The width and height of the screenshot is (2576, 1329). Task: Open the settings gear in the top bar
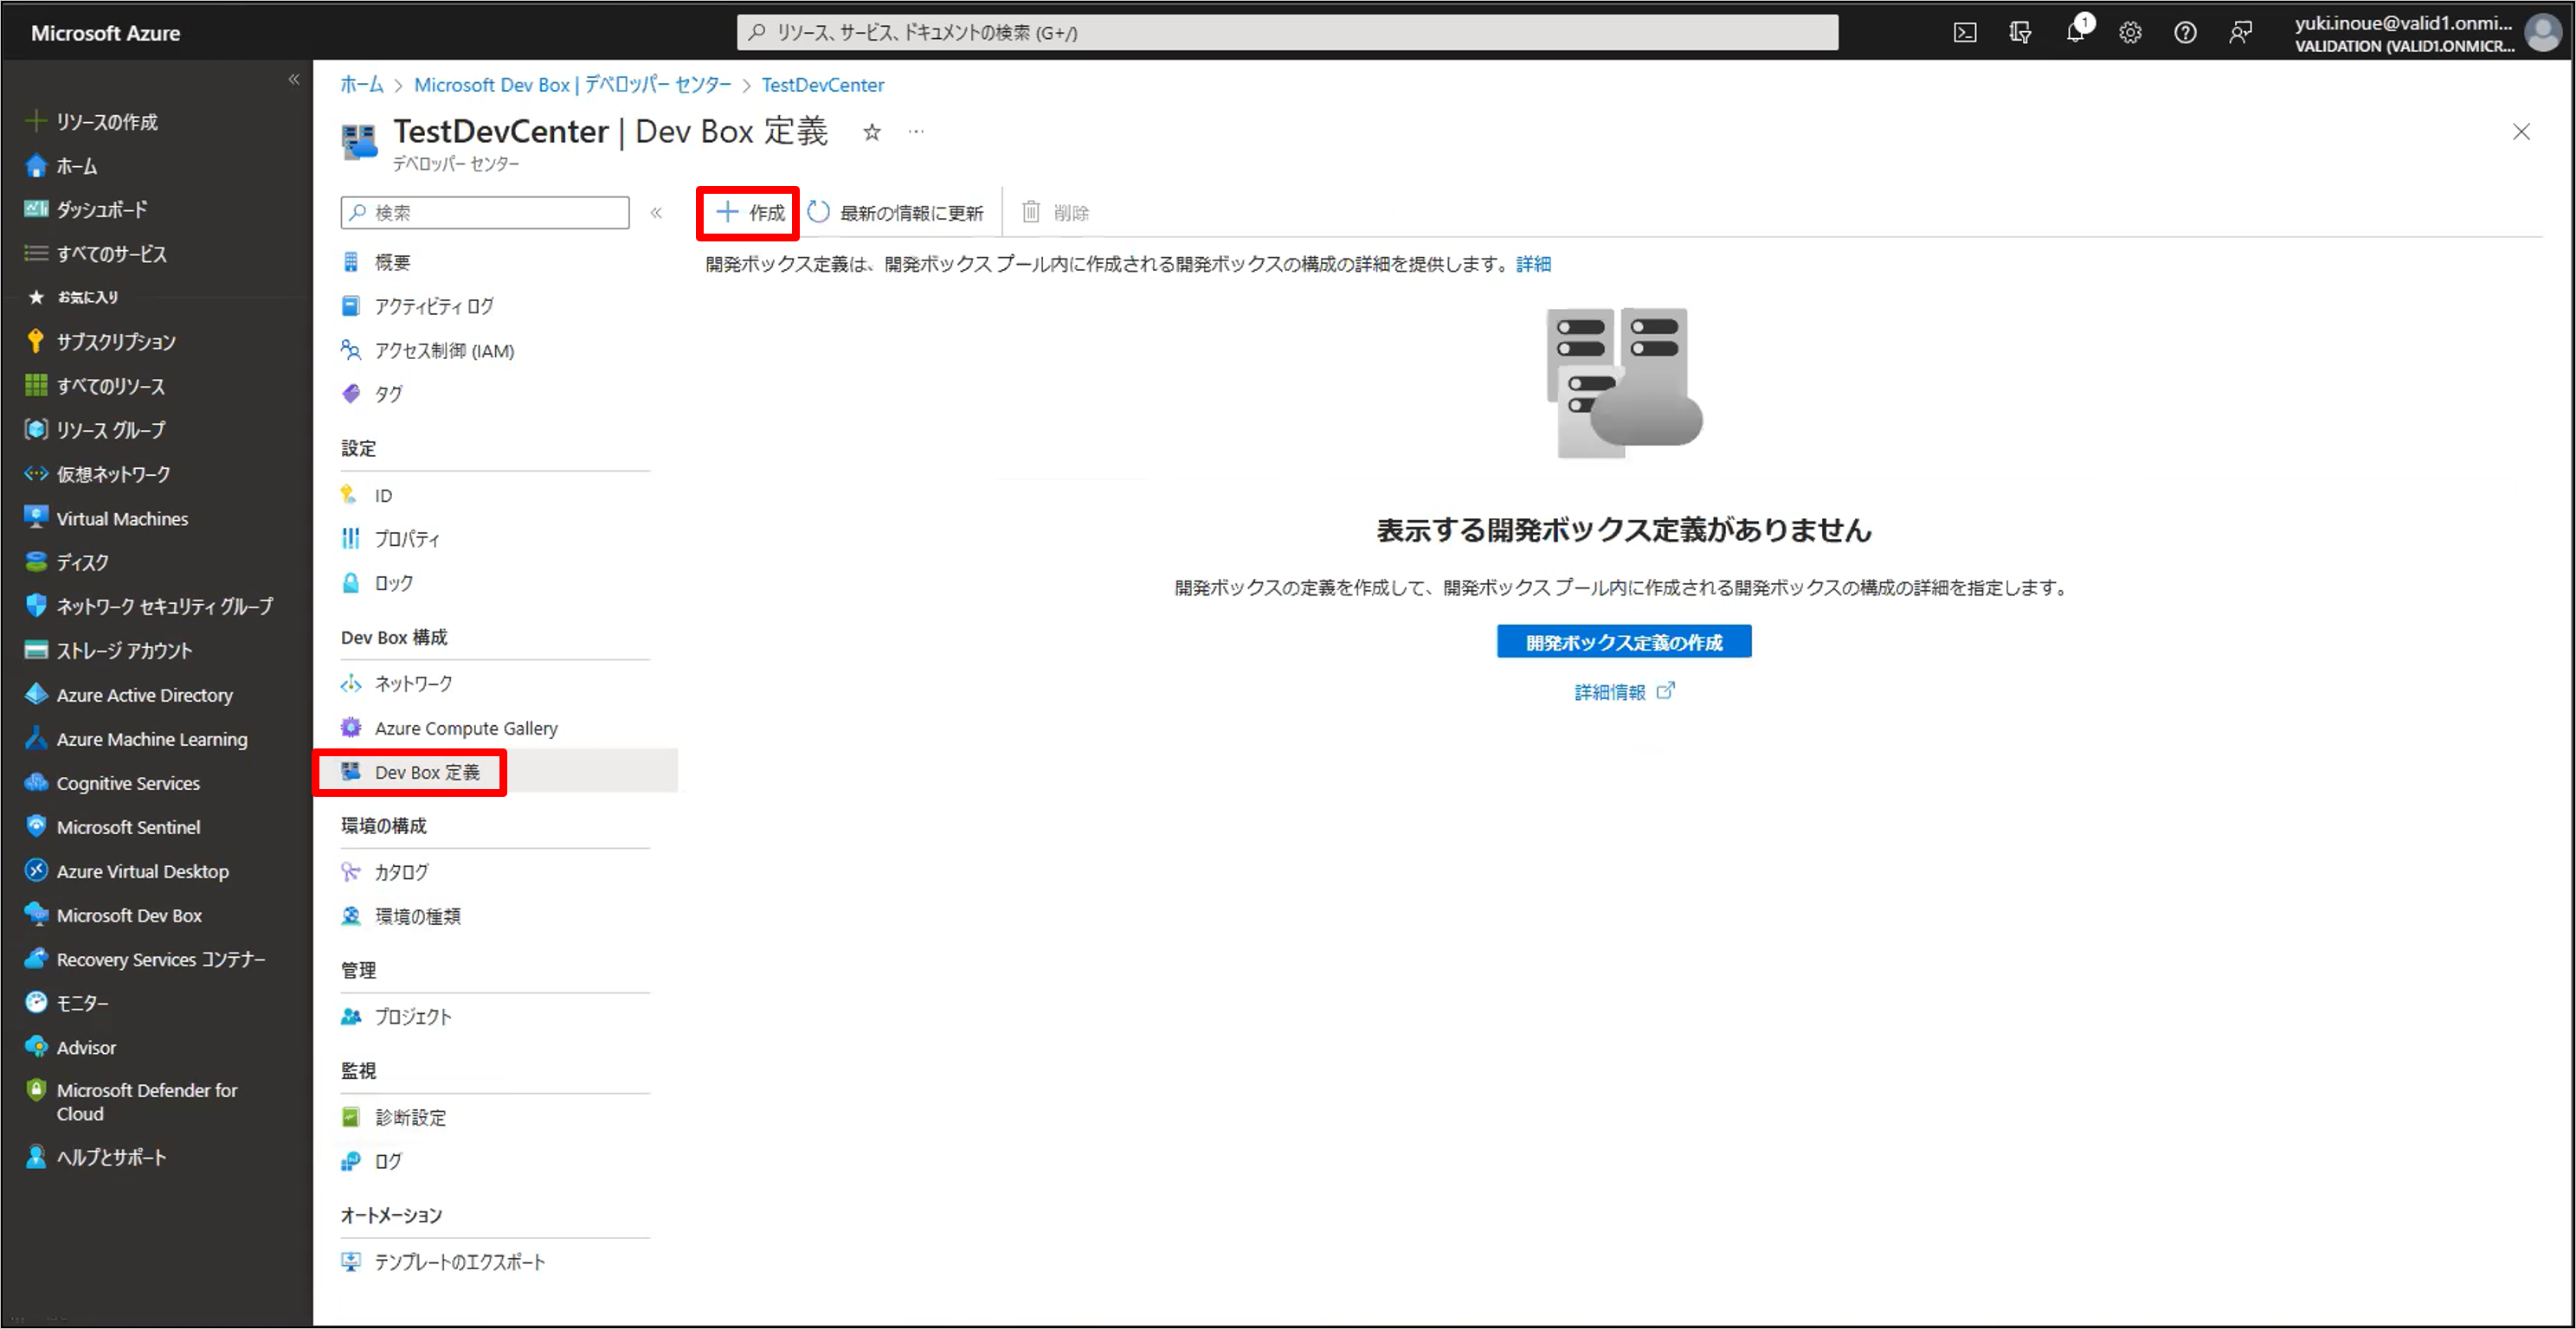2130,33
